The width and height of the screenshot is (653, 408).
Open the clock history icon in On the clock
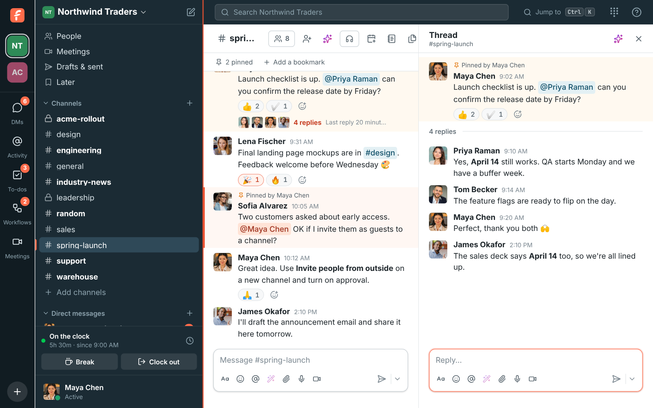pos(190,341)
